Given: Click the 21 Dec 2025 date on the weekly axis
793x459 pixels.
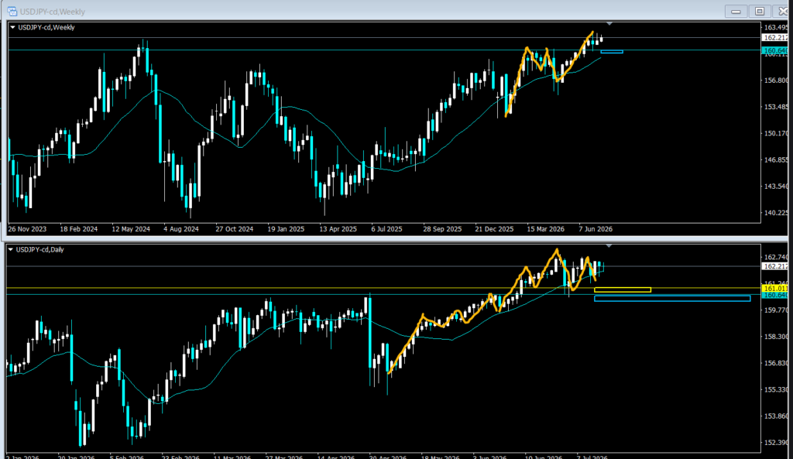Looking at the screenshot, I should coord(494,229).
